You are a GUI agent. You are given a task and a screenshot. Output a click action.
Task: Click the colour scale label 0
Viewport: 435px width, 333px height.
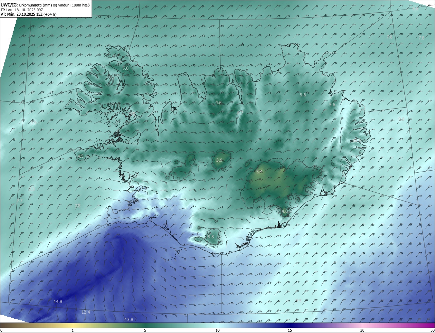[1, 330]
